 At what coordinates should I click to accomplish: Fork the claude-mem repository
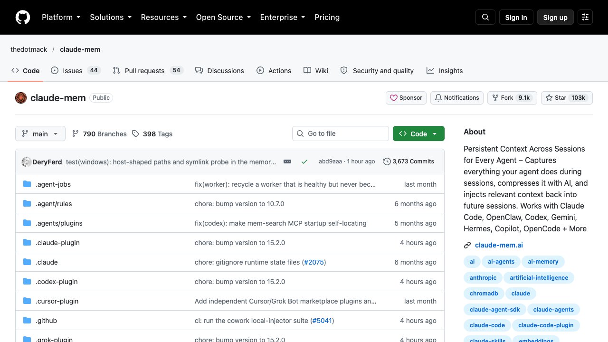[513, 98]
